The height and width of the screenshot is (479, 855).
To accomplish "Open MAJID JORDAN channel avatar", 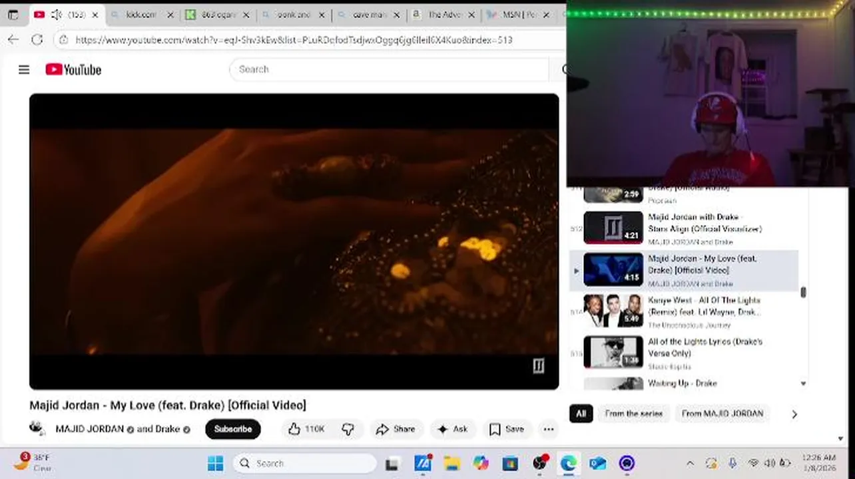I will [37, 428].
